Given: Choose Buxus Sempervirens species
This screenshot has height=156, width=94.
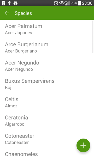Looking at the screenshot, I should point(47,84).
